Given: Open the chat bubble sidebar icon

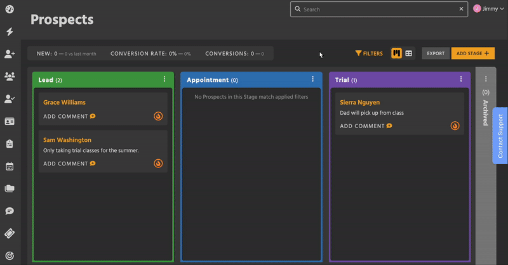Looking at the screenshot, I should pyautogui.click(x=10, y=211).
